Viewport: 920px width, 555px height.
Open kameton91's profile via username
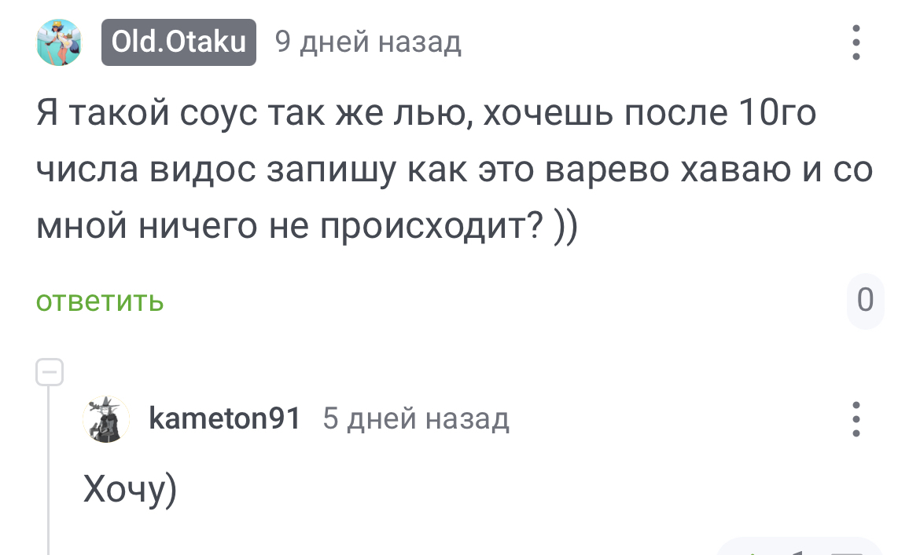(225, 419)
